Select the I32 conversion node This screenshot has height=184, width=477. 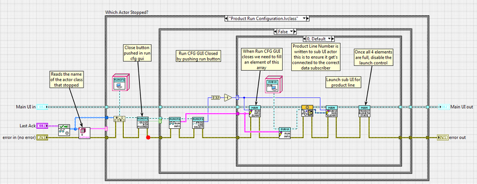click(215, 97)
